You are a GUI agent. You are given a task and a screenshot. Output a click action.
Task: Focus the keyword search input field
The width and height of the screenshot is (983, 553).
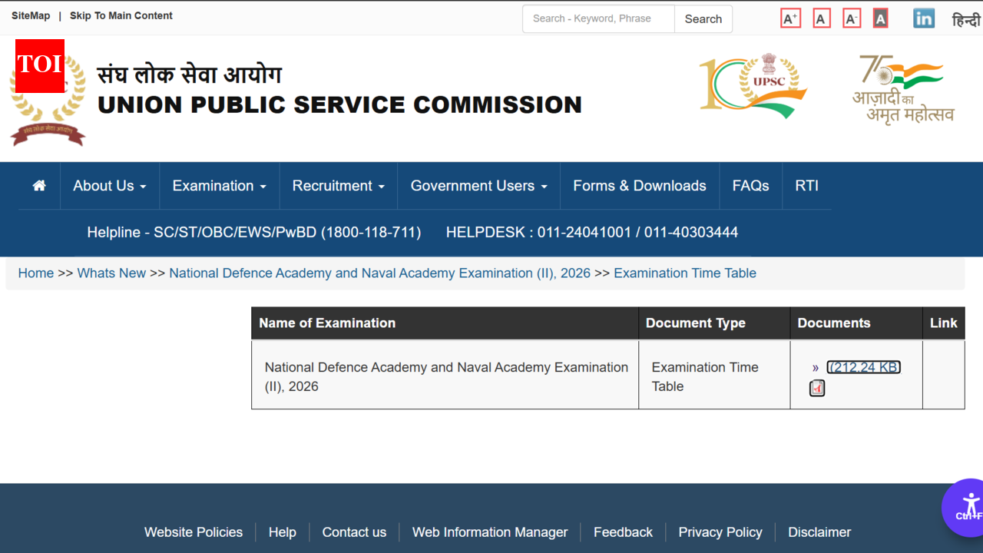[x=598, y=19]
